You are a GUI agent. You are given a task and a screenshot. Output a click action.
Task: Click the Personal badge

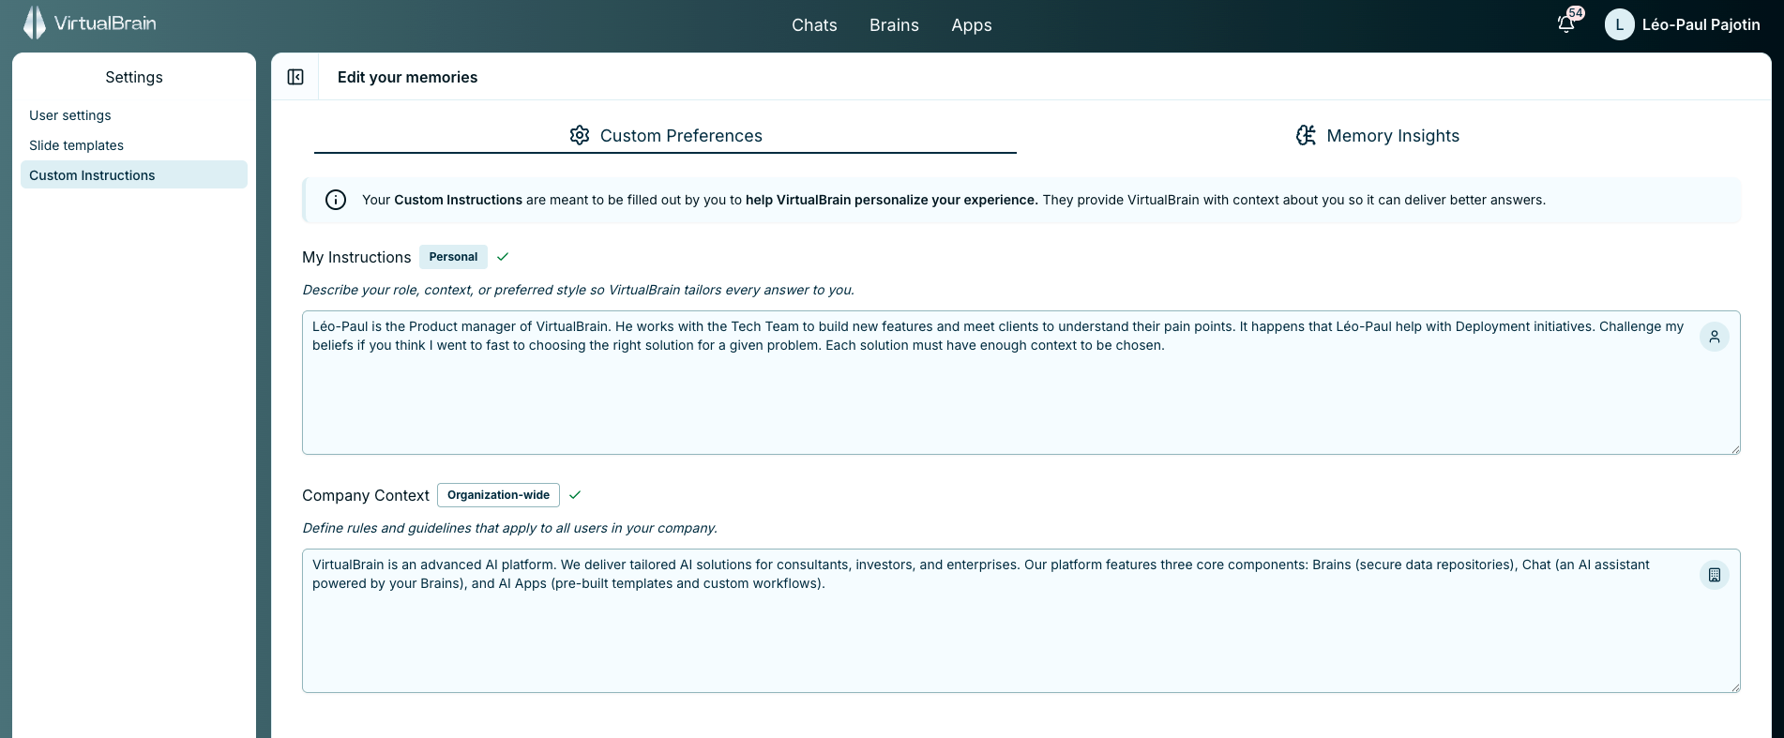tap(453, 257)
